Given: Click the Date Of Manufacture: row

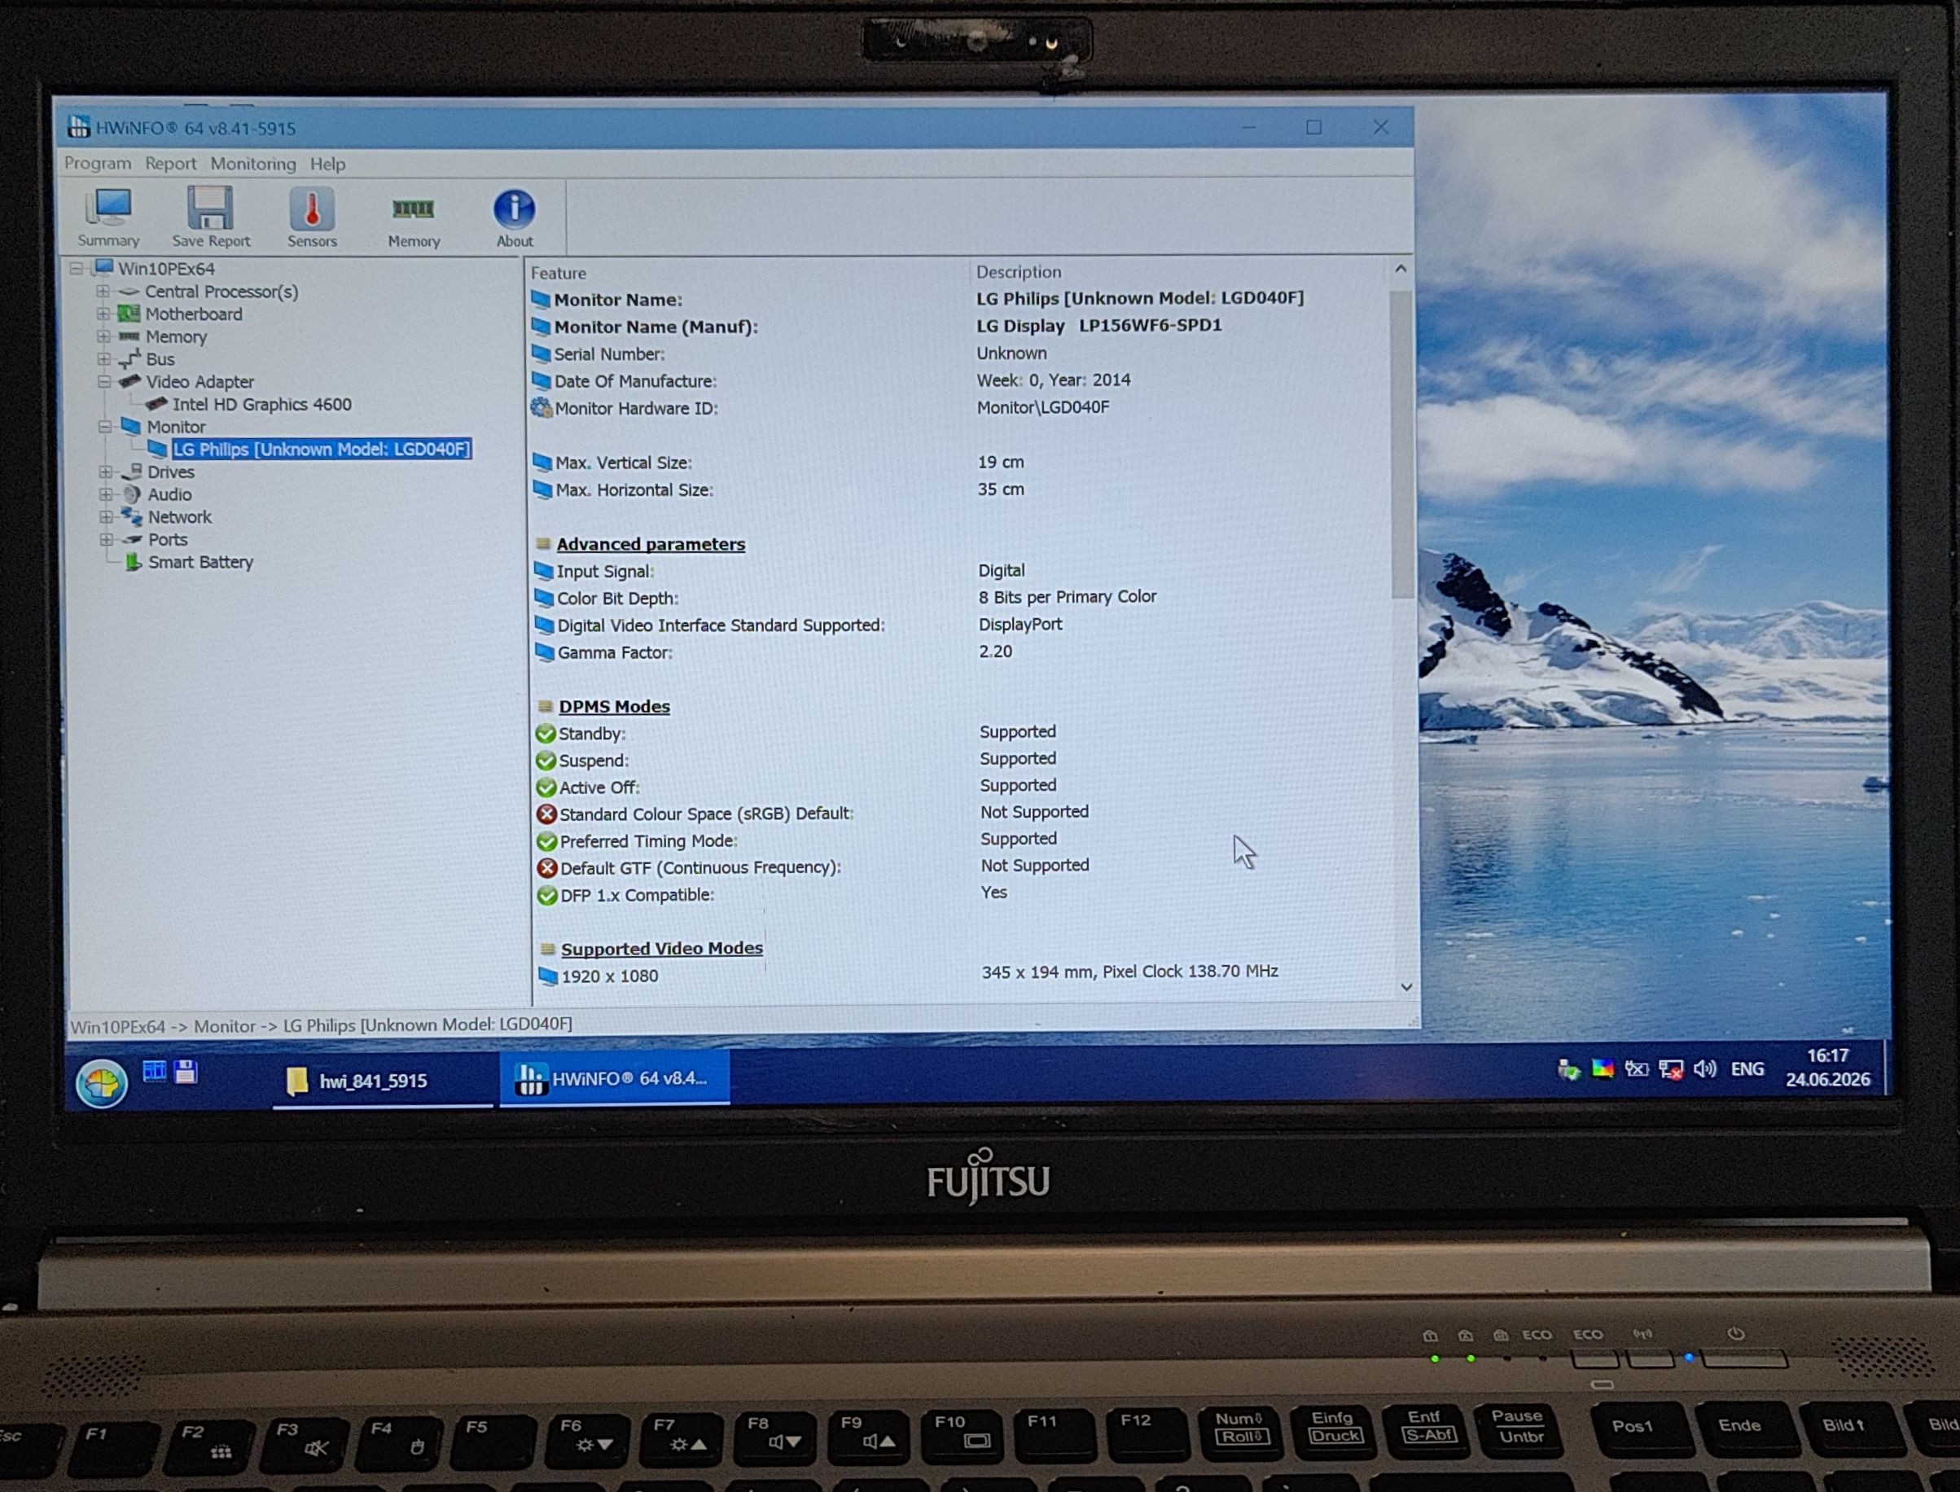Looking at the screenshot, I should coord(958,381).
